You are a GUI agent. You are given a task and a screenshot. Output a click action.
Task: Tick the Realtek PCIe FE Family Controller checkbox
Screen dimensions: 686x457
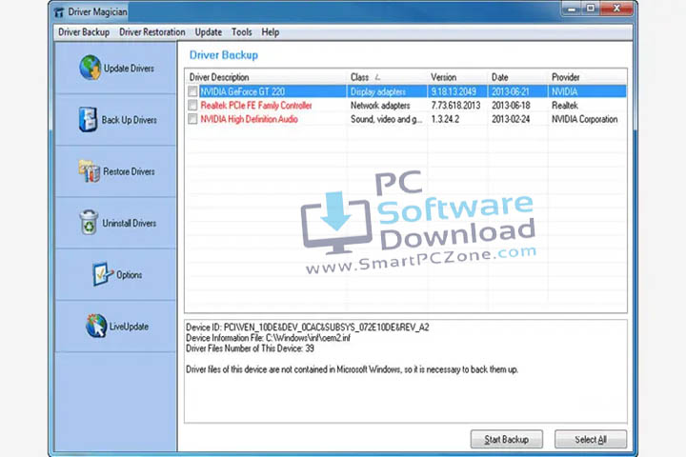pyautogui.click(x=192, y=106)
